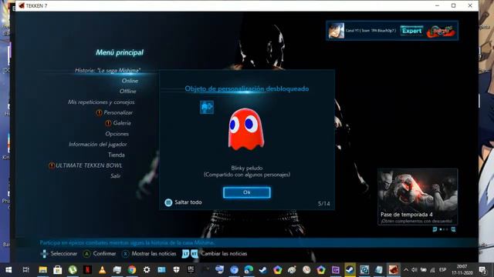The image size is (494, 277).
Task: Open Mis repeticiones y consejos
Action: (101, 102)
